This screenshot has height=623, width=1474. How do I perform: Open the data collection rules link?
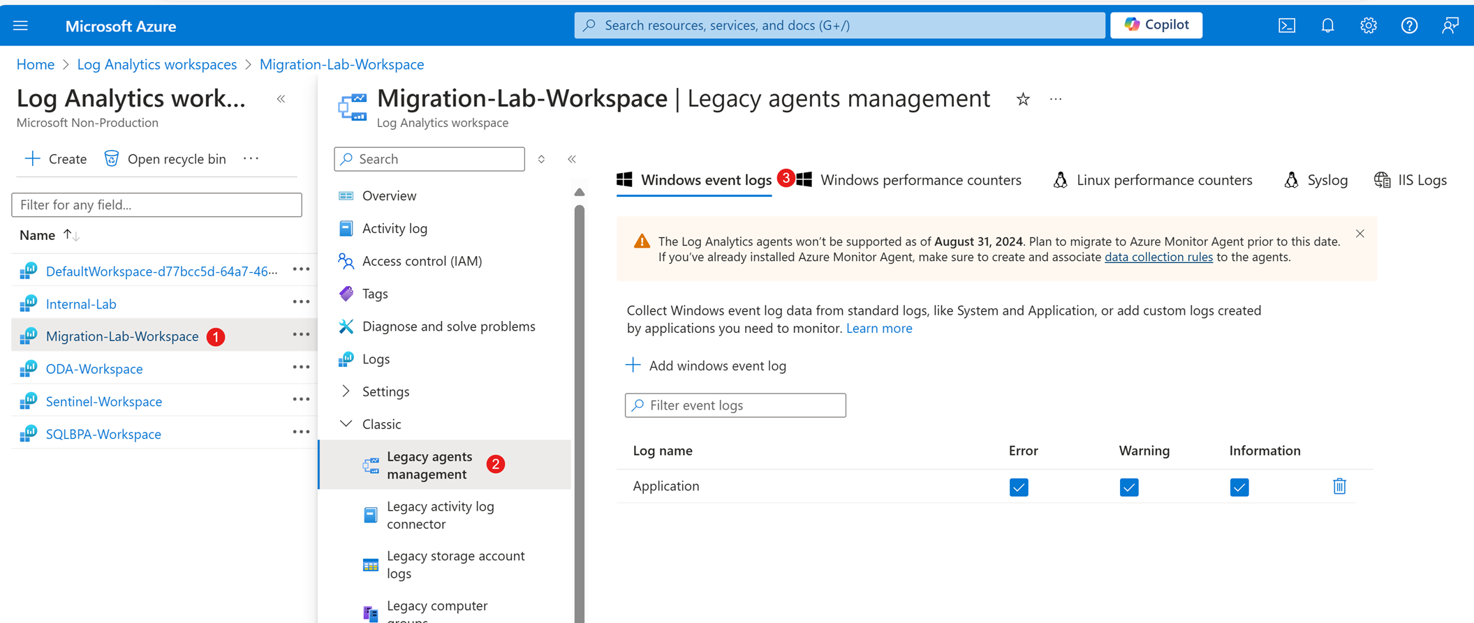(1158, 257)
